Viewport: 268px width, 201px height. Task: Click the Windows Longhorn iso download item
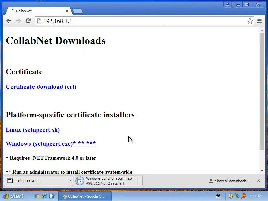pos(106,181)
